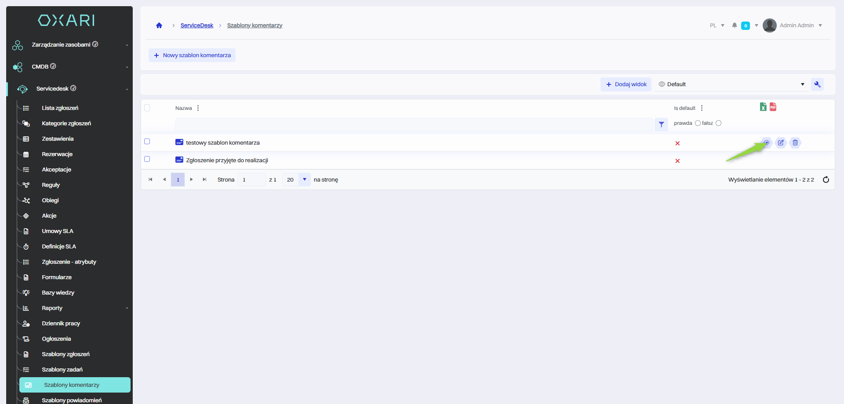Click the PDF export icon

coord(773,107)
